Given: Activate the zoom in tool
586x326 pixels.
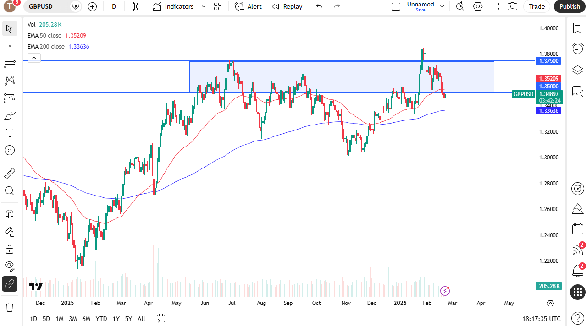Looking at the screenshot, I should (9, 191).
